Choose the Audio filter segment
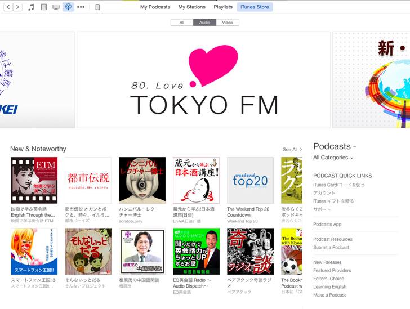The width and height of the screenshot is (410, 309). [x=204, y=23]
